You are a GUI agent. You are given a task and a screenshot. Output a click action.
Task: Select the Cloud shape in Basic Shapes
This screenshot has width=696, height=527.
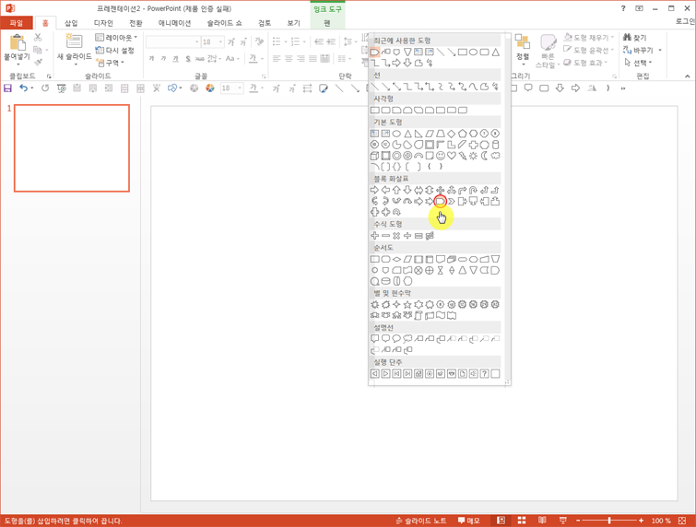pyautogui.click(x=495, y=156)
